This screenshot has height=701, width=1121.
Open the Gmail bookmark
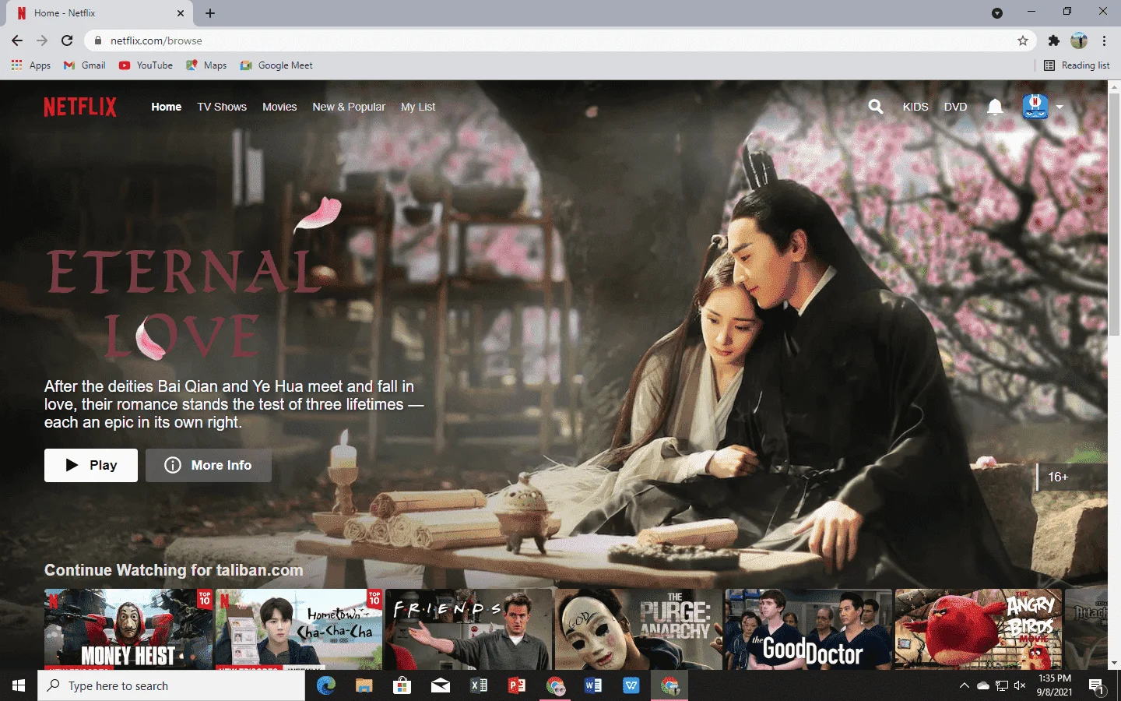(x=85, y=65)
